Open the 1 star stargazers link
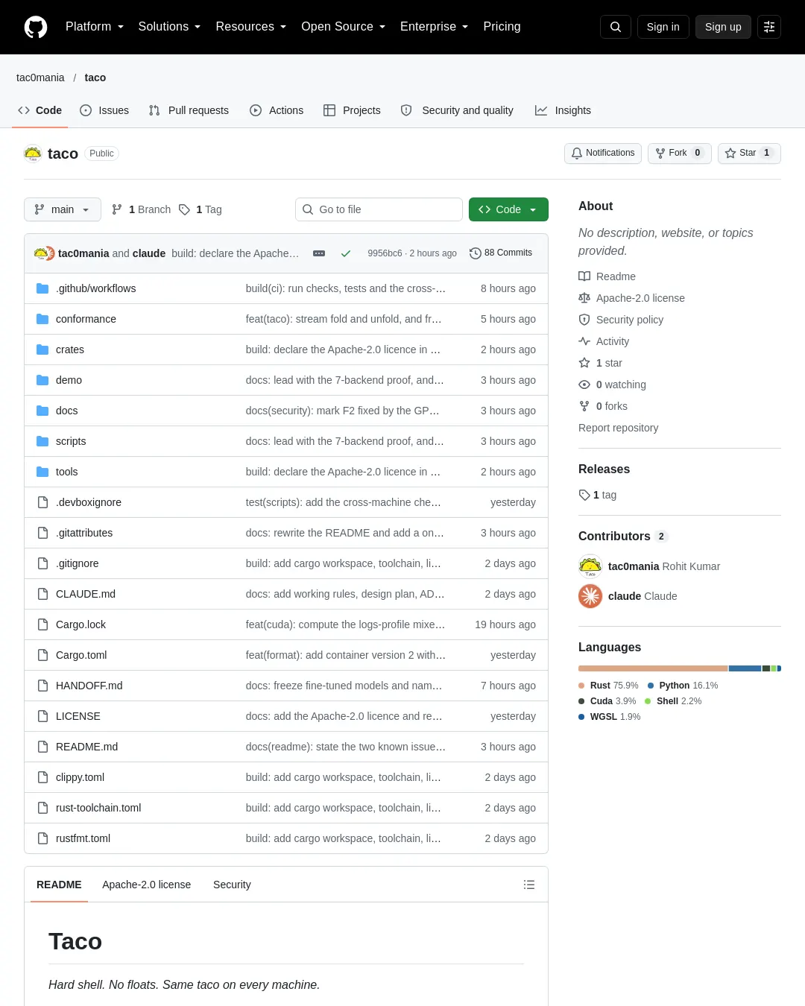 601,363
